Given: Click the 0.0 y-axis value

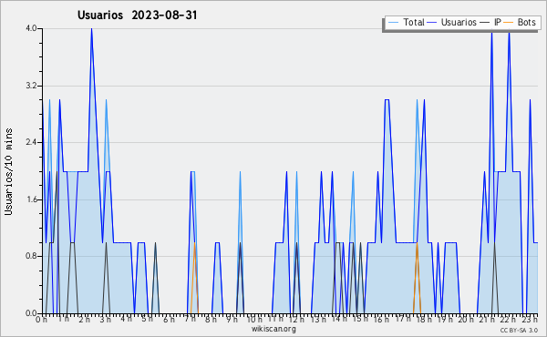Looking at the screenshot, I should 31,313.
